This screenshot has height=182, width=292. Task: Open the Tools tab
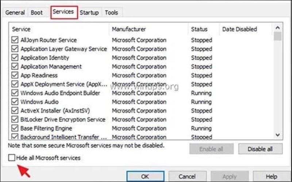coord(111,12)
